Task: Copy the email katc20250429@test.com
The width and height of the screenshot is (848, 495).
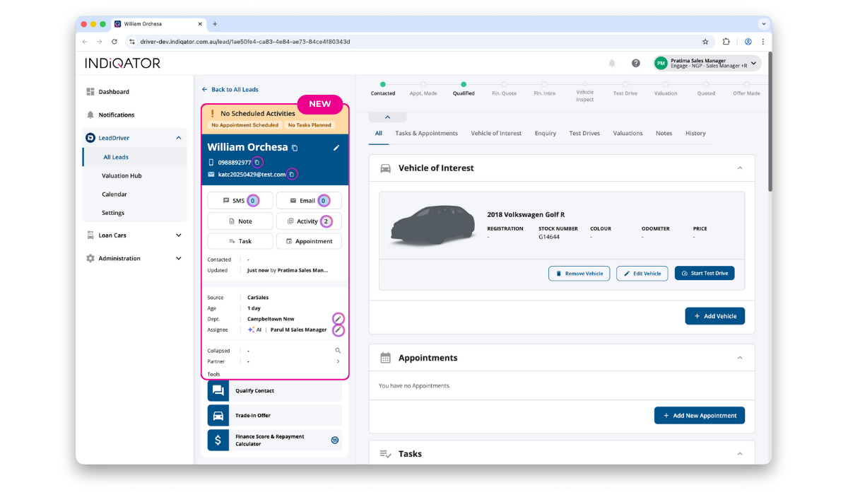Action: tap(292, 173)
